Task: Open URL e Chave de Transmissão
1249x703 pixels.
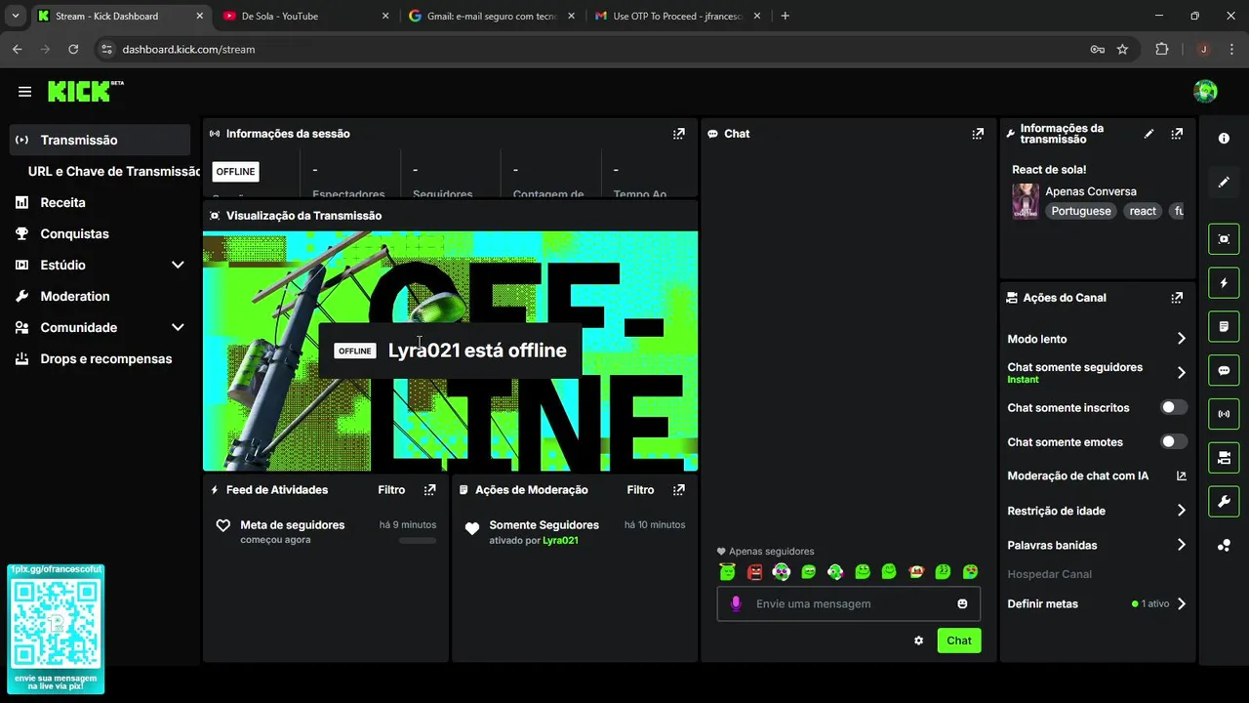Action: click(114, 171)
